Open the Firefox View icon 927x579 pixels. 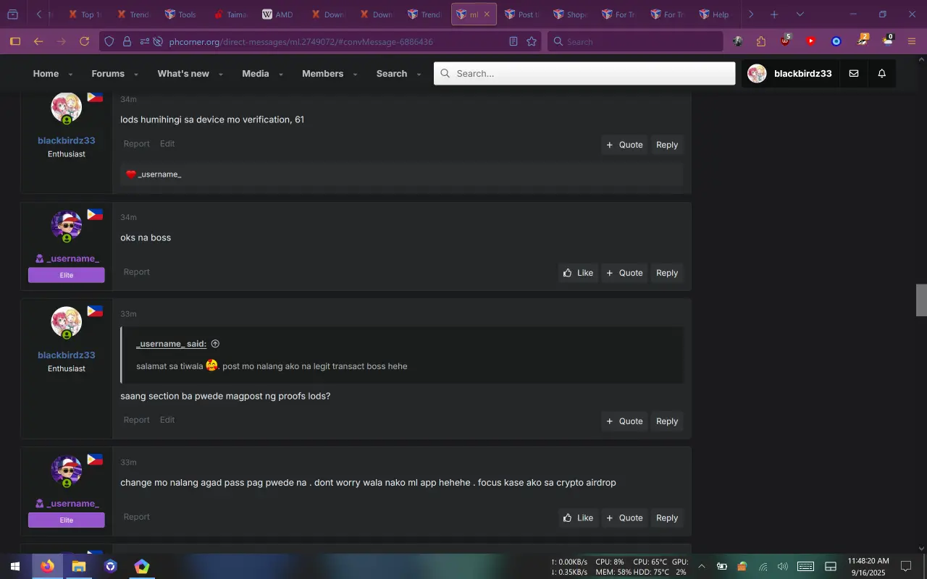[x=12, y=14]
